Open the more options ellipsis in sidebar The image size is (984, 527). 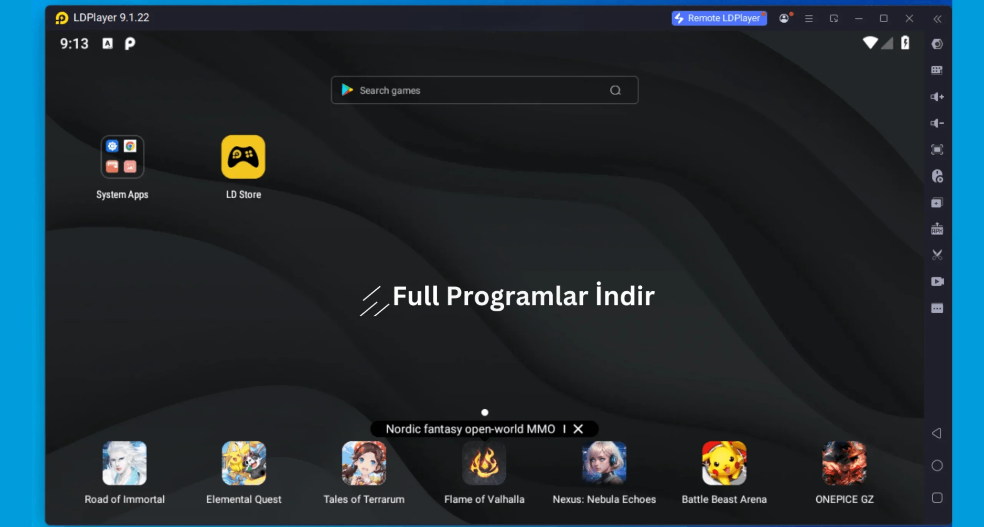point(937,308)
